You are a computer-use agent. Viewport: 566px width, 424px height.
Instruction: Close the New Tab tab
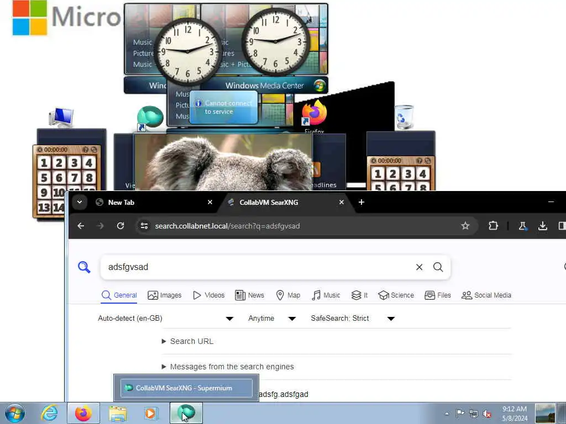point(210,202)
